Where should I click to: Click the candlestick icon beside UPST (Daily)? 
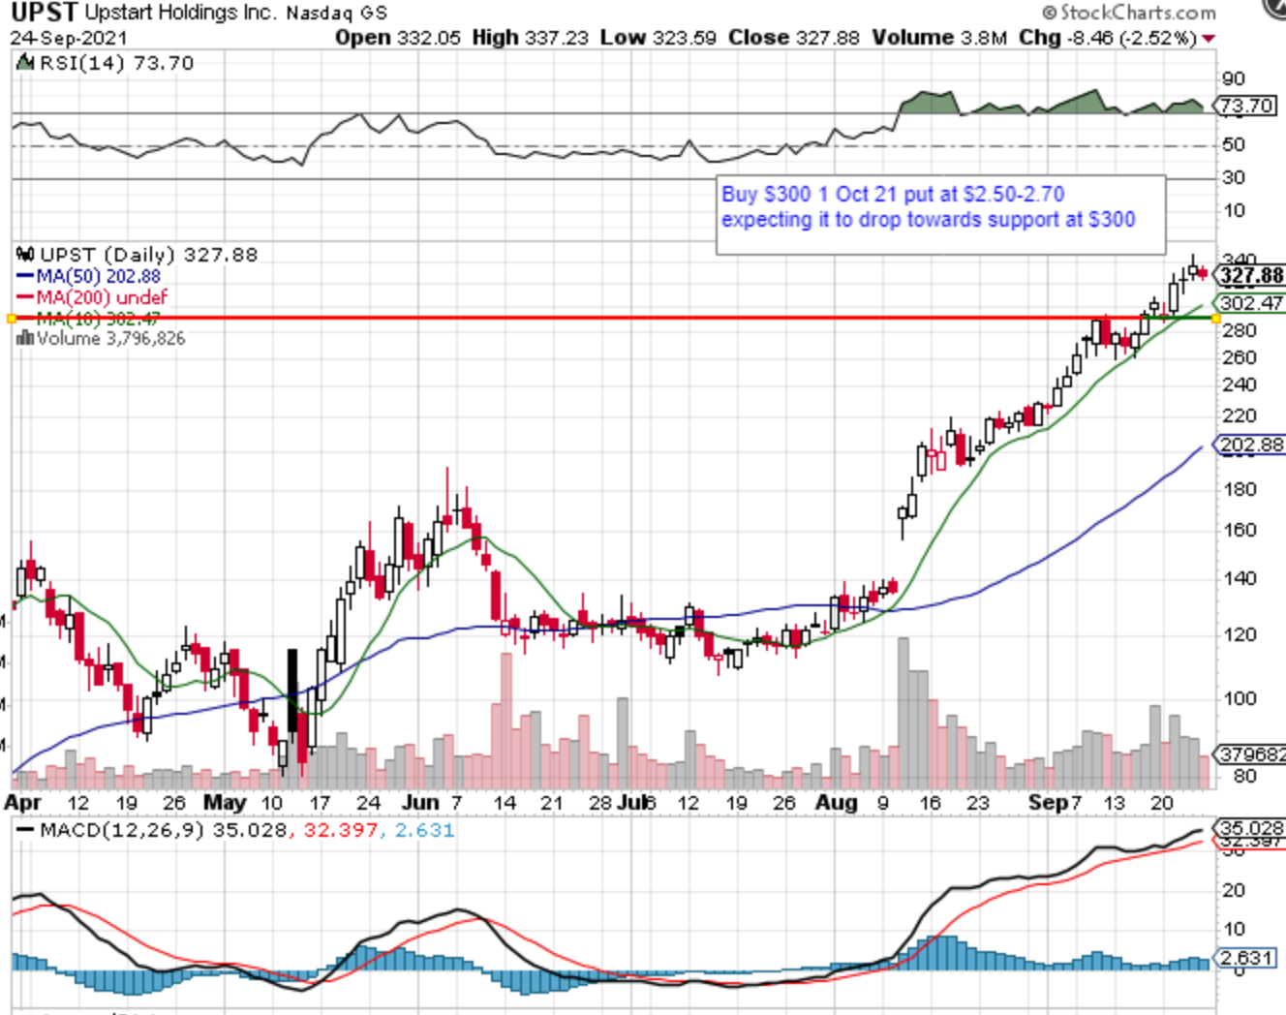(x=26, y=255)
